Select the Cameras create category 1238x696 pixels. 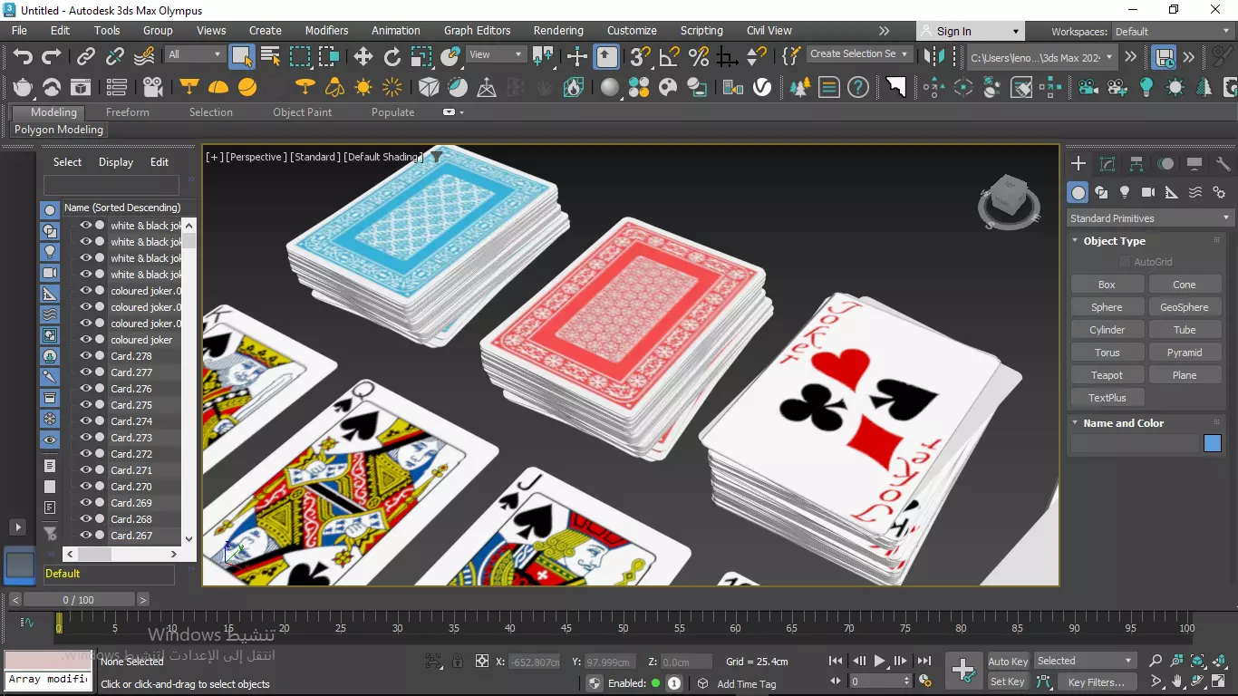point(1148,192)
